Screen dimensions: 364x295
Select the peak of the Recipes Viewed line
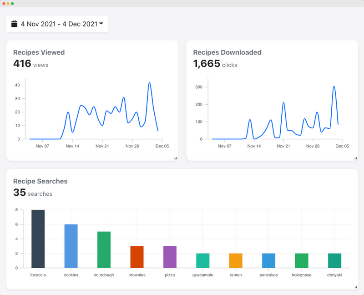point(150,82)
